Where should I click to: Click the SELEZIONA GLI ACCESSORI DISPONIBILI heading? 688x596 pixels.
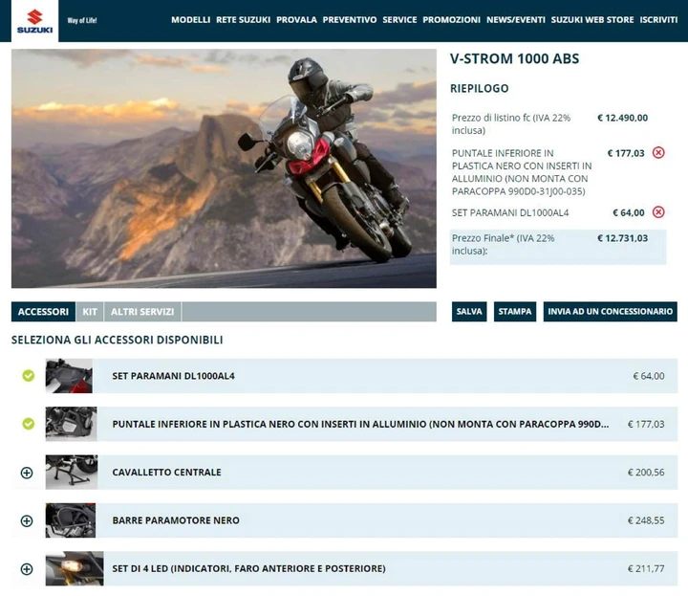click(118, 340)
